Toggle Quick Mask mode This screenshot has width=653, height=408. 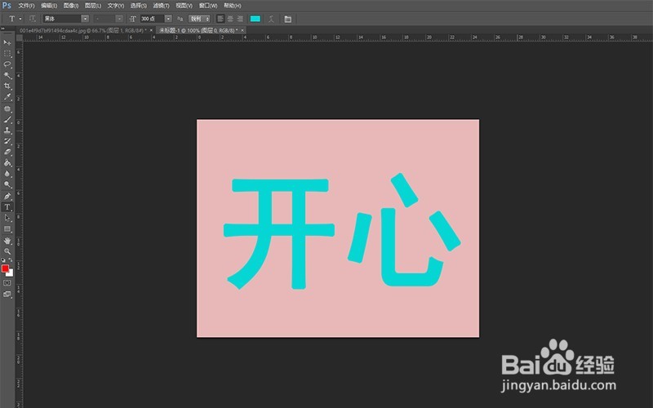point(7,283)
